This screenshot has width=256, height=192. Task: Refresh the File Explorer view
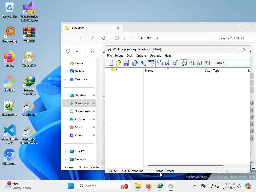104,38
